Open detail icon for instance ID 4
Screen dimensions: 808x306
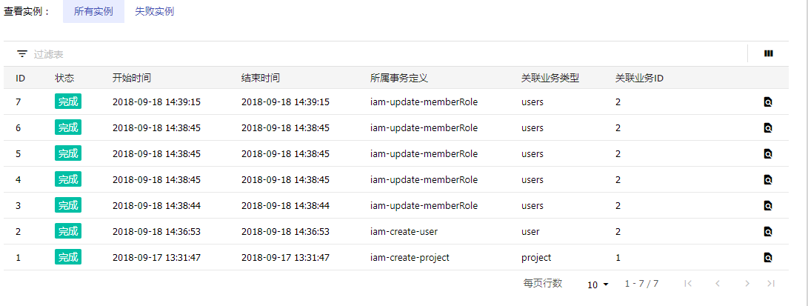[x=768, y=180]
